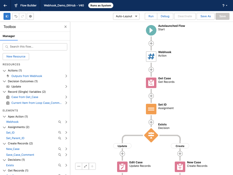This screenshot has height=175, width=233.
Task: Select the Set ID assignment element
Action: point(151,109)
